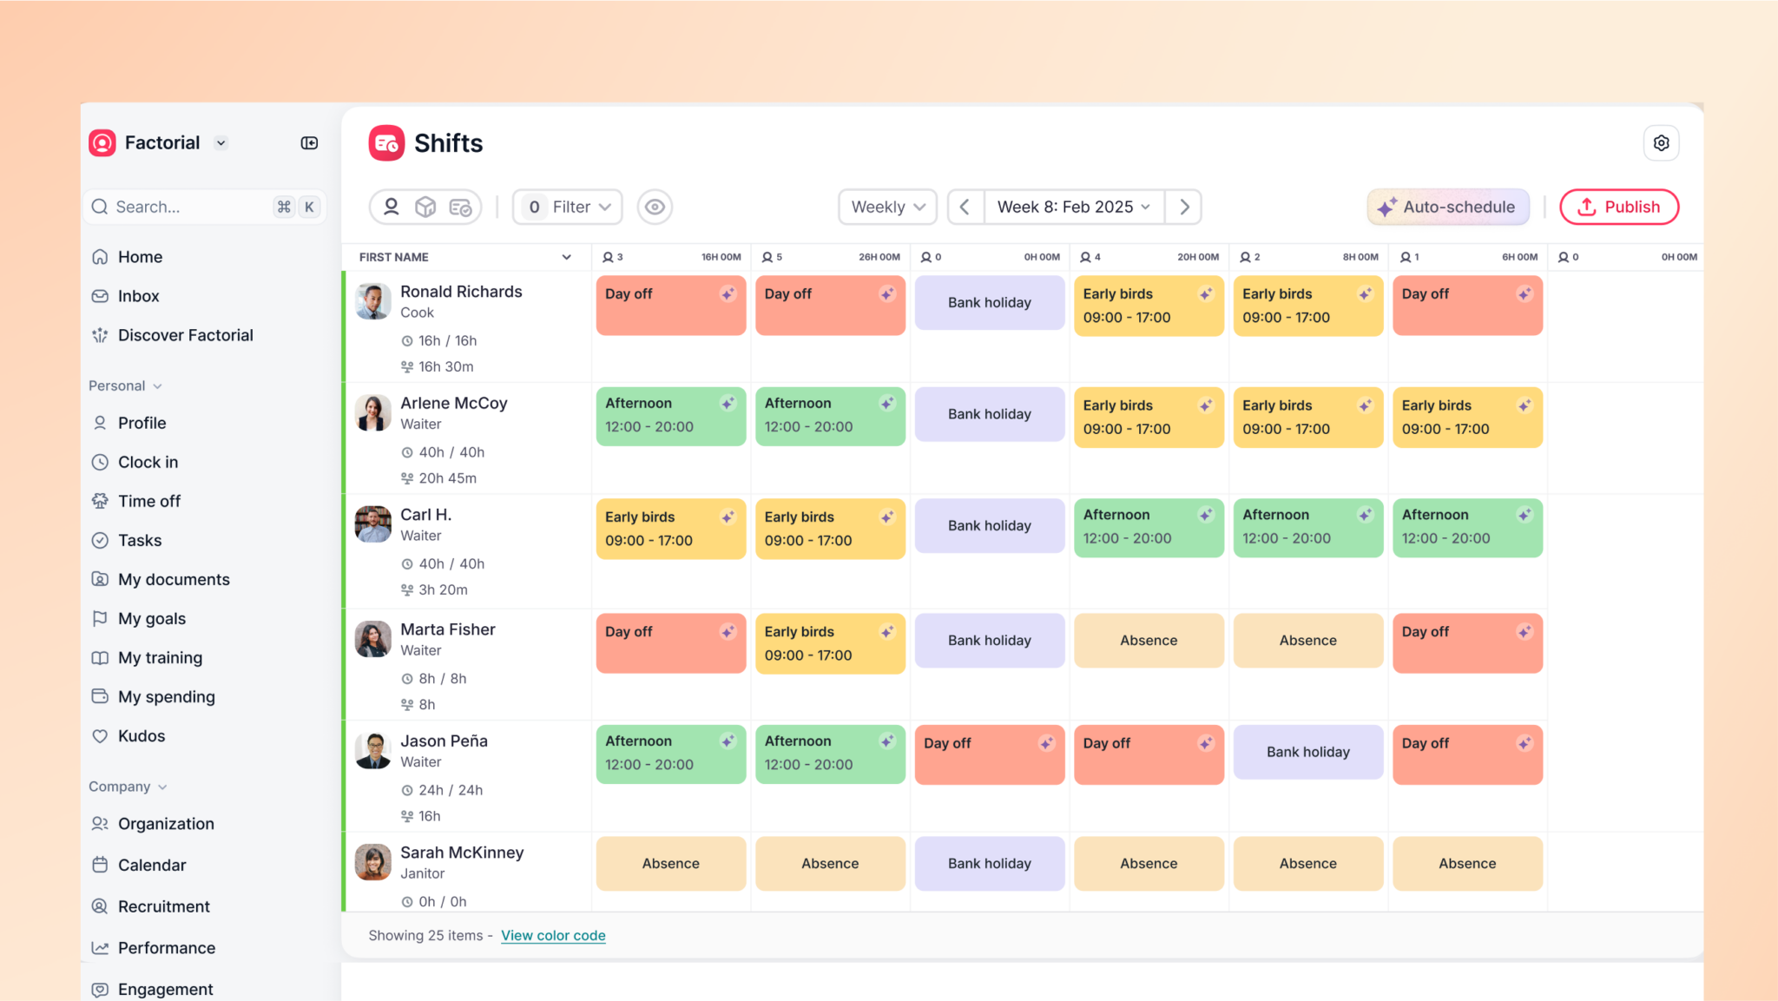
Task: Collapse the Personal section in the sidebar
Action: pos(125,385)
